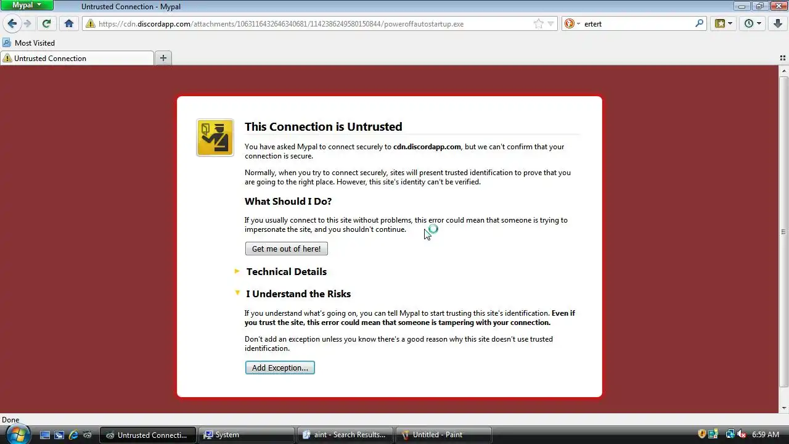The height and width of the screenshot is (444, 789).
Task: Open the History clock dropdown
Action: (753, 23)
